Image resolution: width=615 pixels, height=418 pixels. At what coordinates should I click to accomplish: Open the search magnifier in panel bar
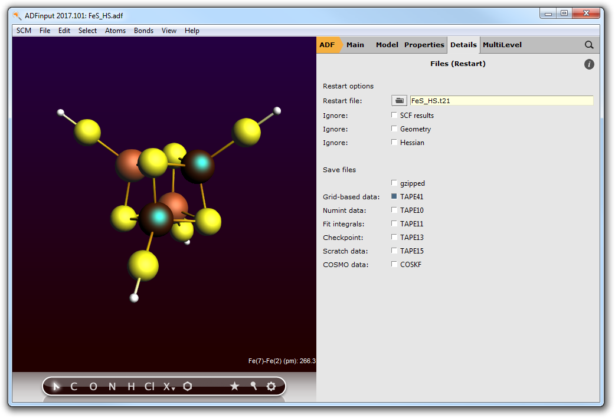tap(588, 45)
